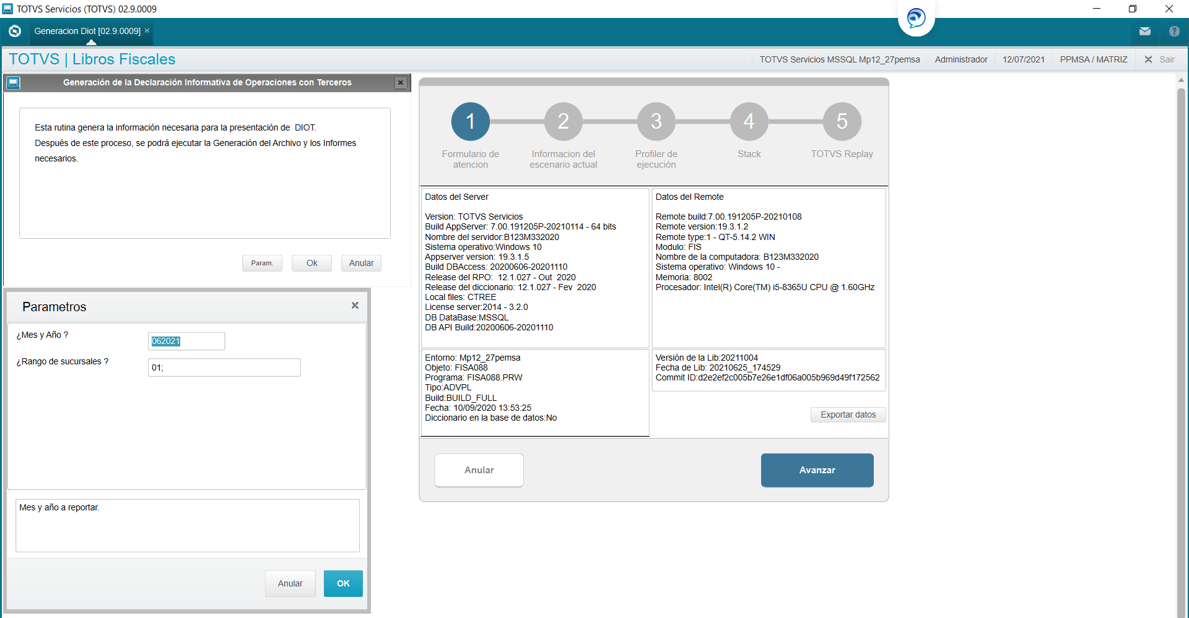Click the scrollbar up arrow
Screen dimensions: 1189x618
pyautogui.click(x=1181, y=80)
